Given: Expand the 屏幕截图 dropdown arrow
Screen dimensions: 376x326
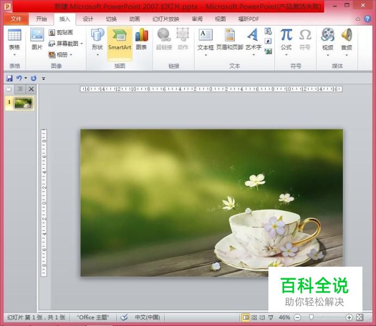Looking at the screenshot, I should click(x=82, y=44).
